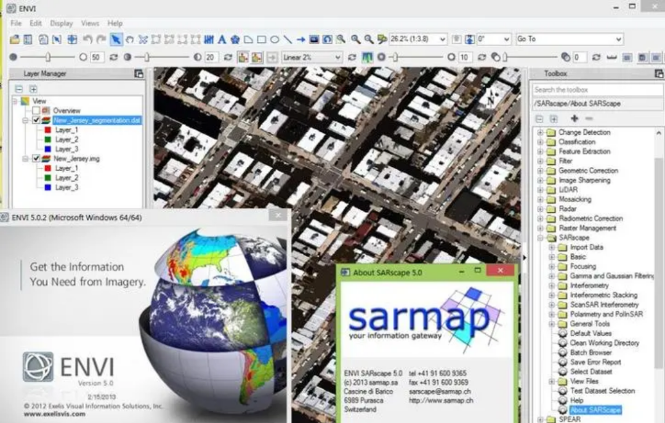Activate the Select arrow cursor tool
This screenshot has height=423, width=665.
pos(115,39)
